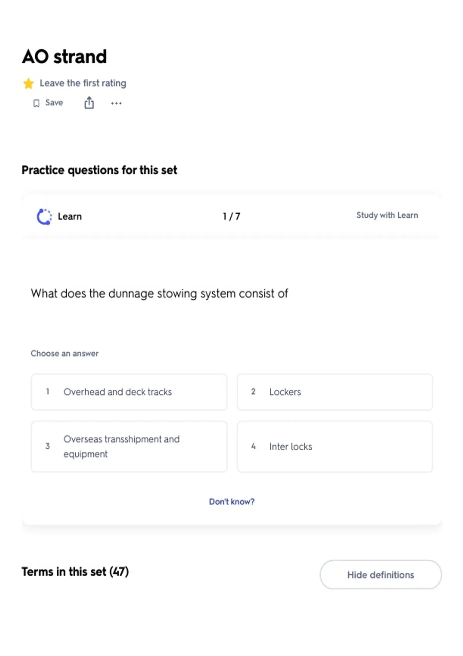Click the yellow rating star icon

point(29,83)
